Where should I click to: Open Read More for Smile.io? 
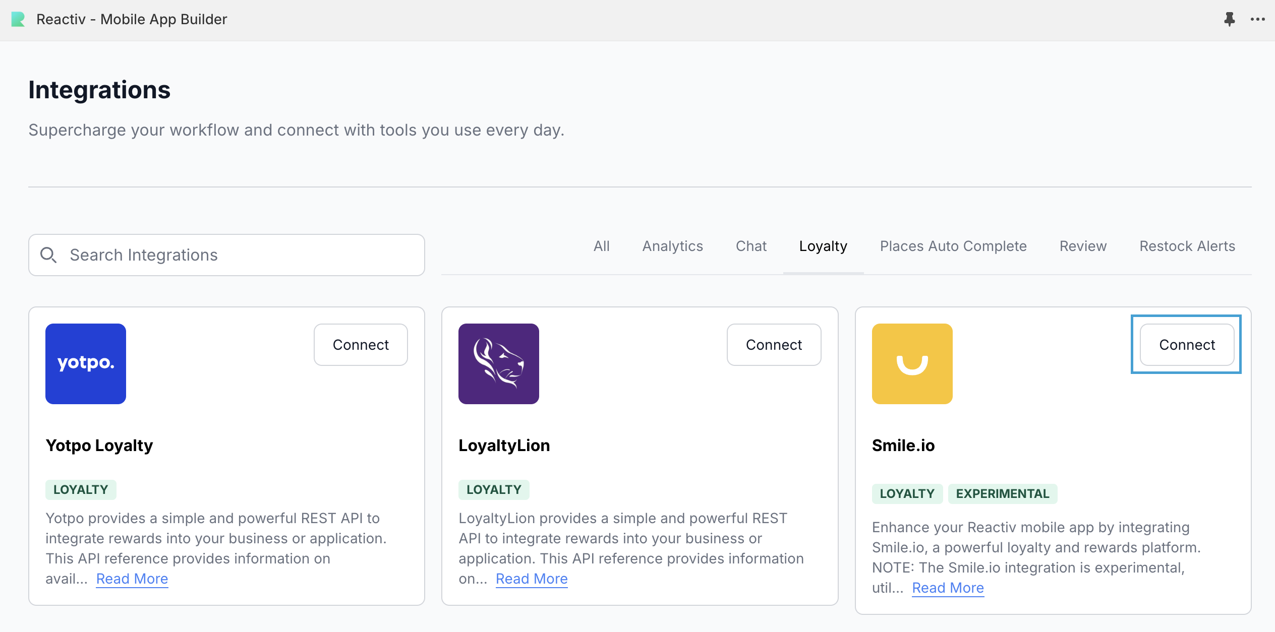(x=948, y=588)
